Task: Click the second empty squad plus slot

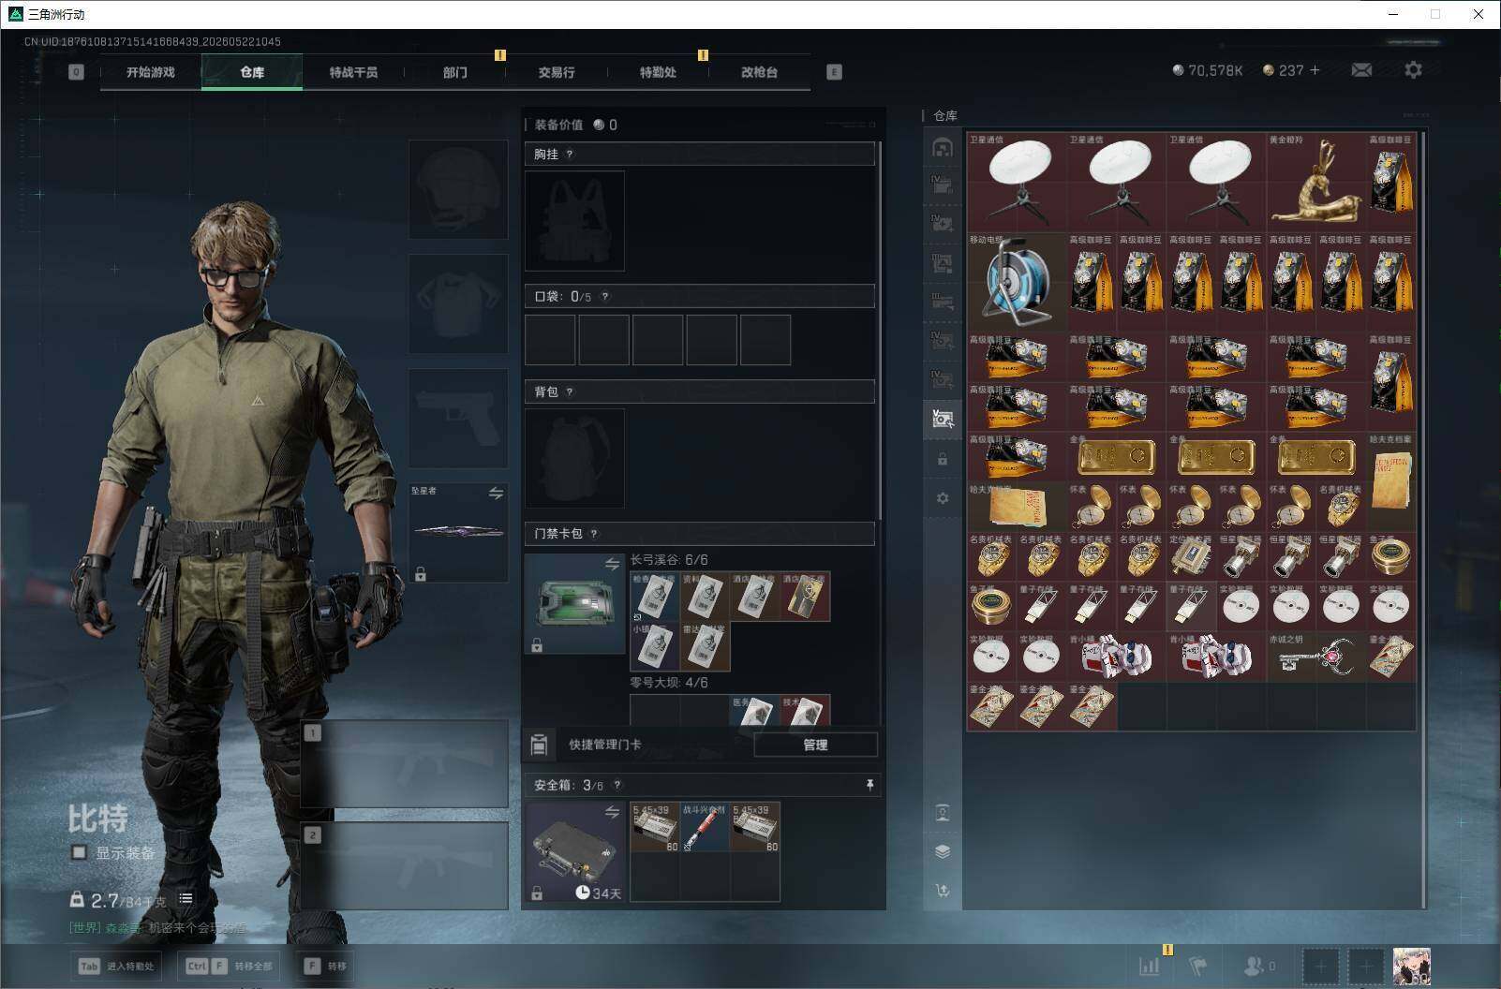Action: click(1366, 966)
